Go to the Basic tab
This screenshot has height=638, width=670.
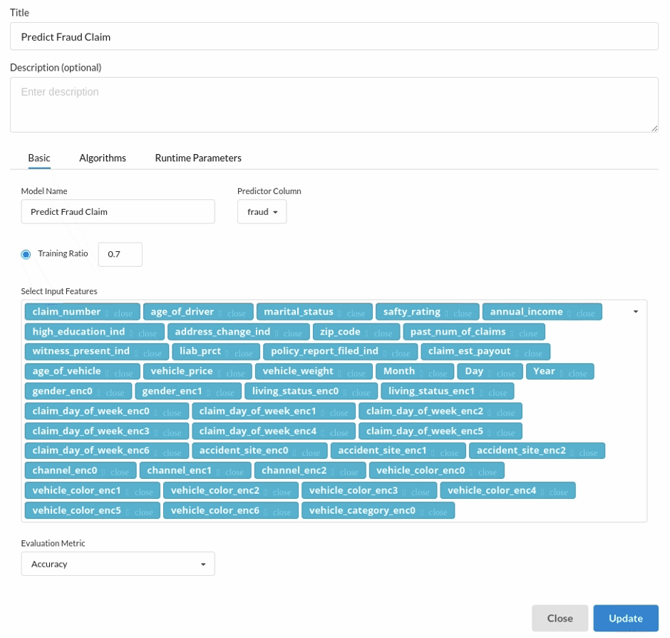tap(39, 158)
